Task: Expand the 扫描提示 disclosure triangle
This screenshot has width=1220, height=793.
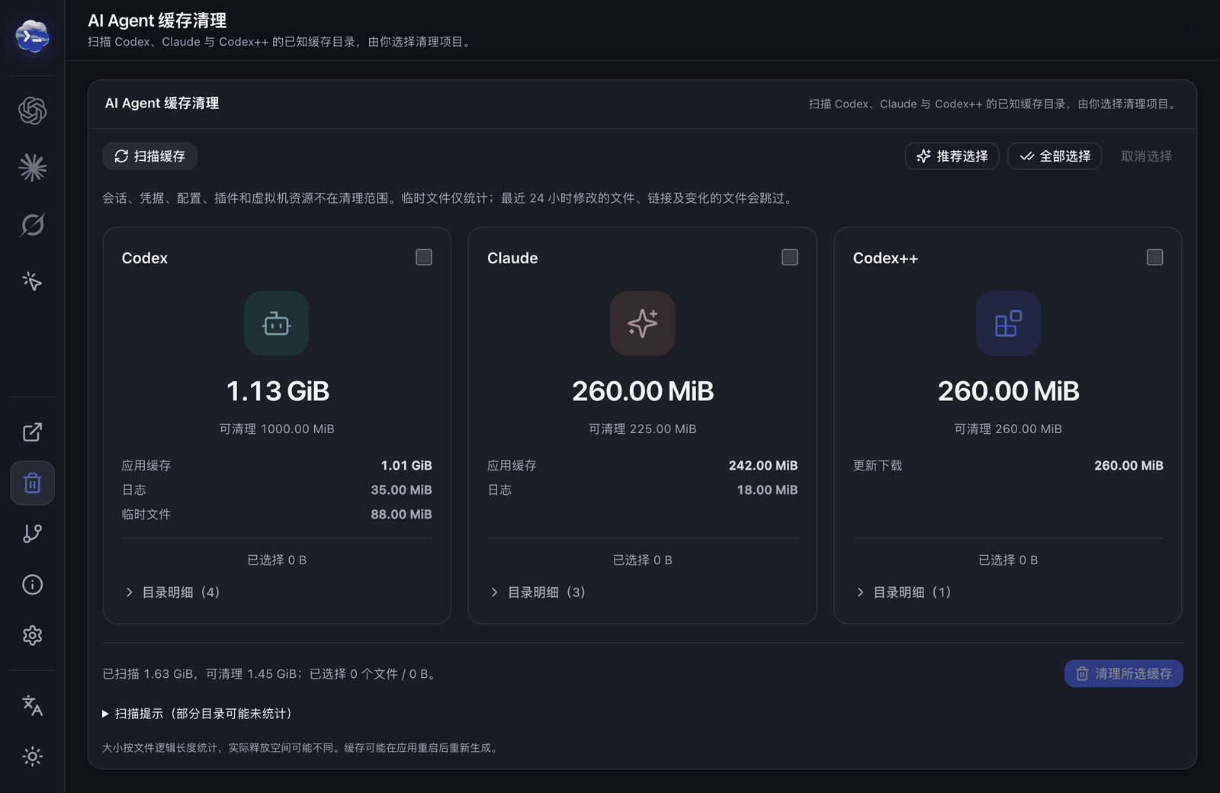Action: [105, 714]
